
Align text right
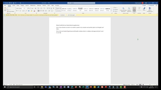42,11
